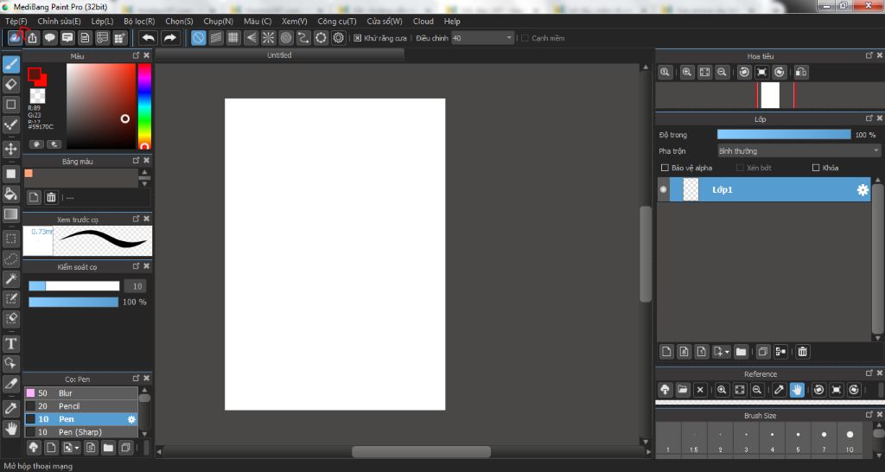885x472 pixels.
Task: Zoom in on the navigator panel
Action: click(687, 73)
